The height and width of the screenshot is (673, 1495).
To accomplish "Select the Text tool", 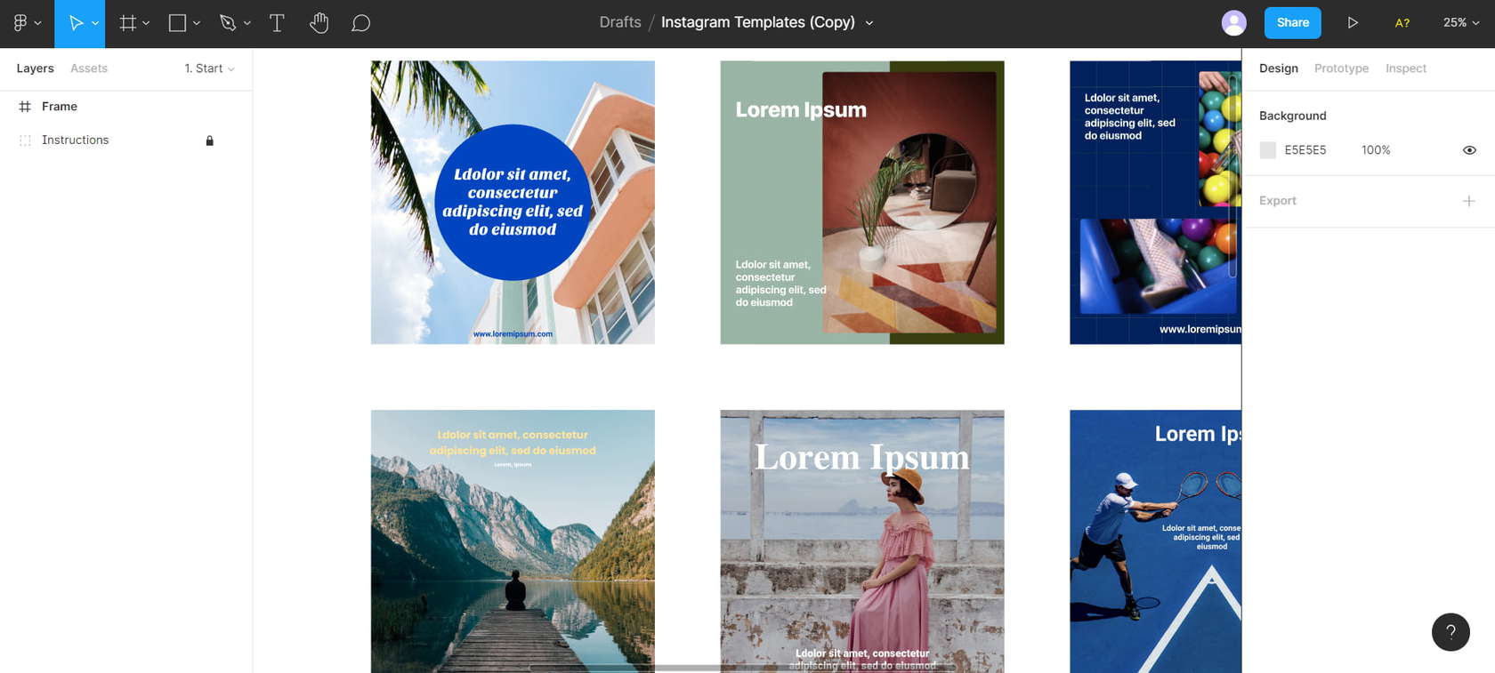I will (x=277, y=23).
